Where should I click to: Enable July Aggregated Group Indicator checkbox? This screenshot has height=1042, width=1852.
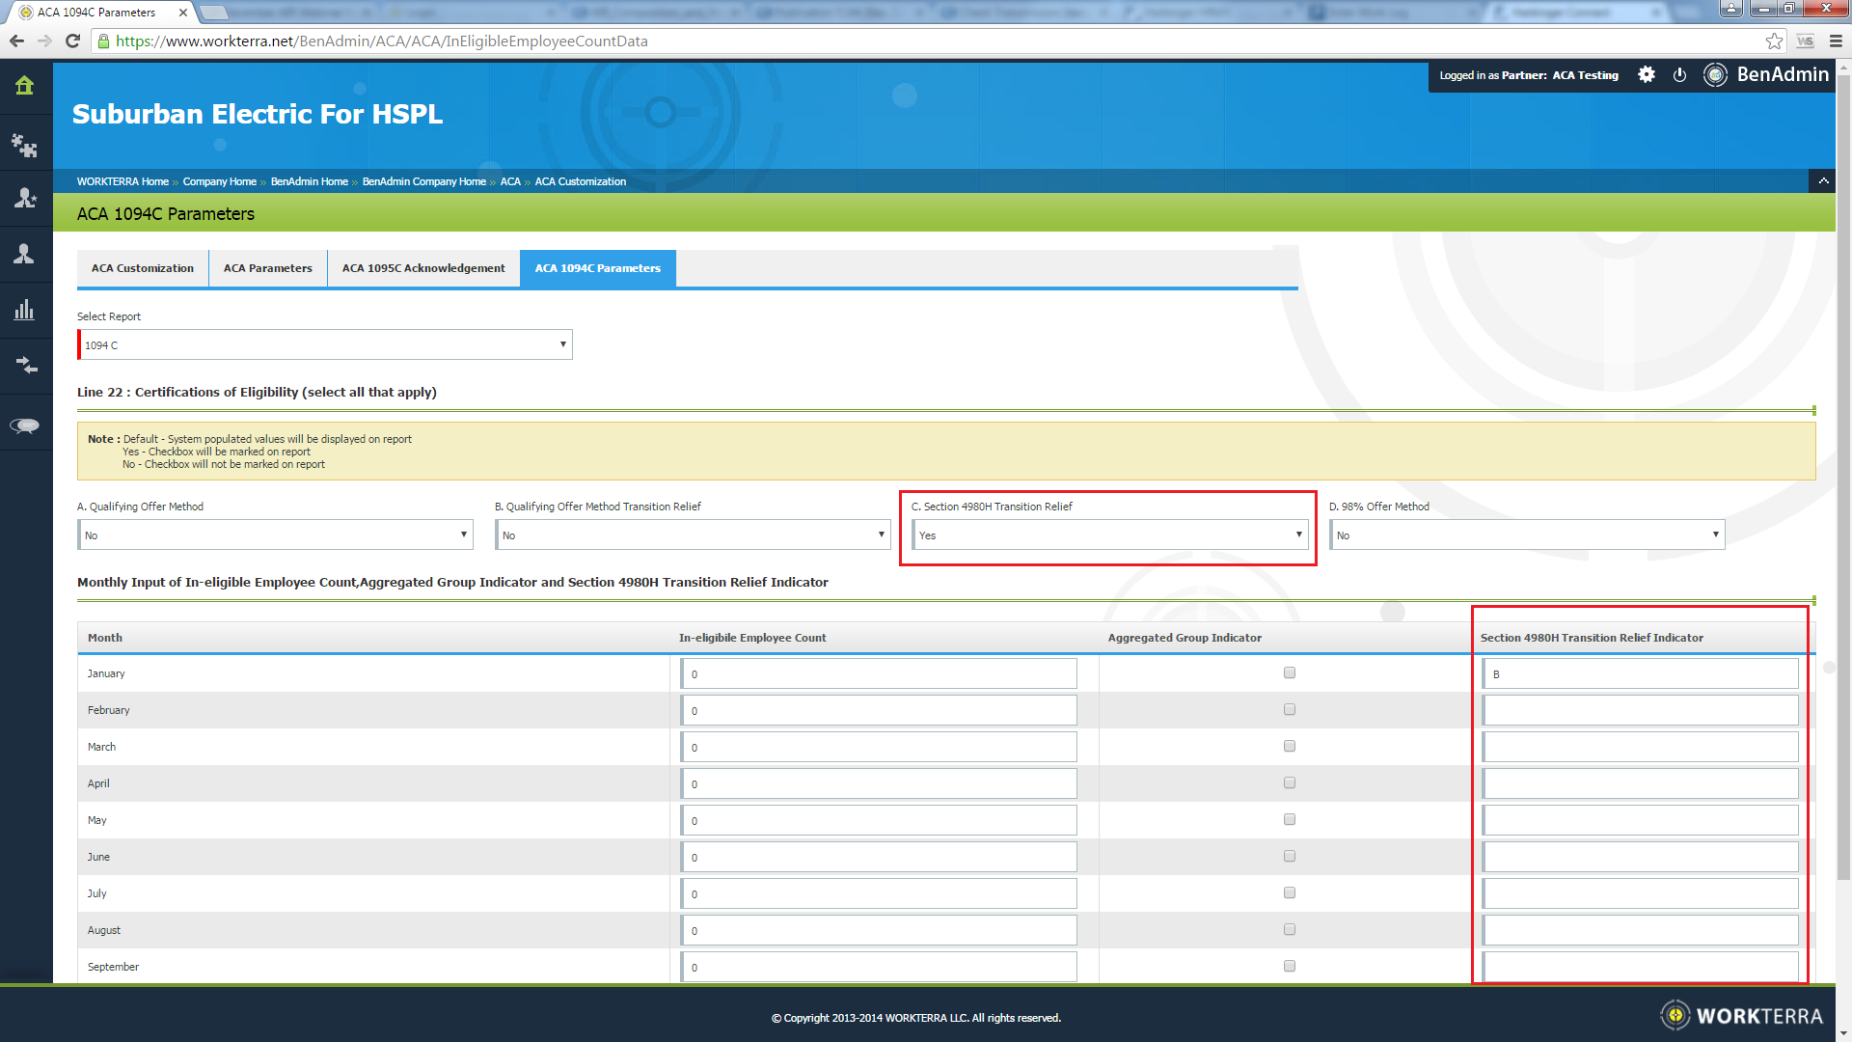pos(1289,893)
